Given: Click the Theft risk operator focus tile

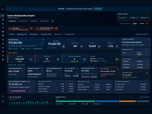Looking at the screenshot, I should (143, 54).
